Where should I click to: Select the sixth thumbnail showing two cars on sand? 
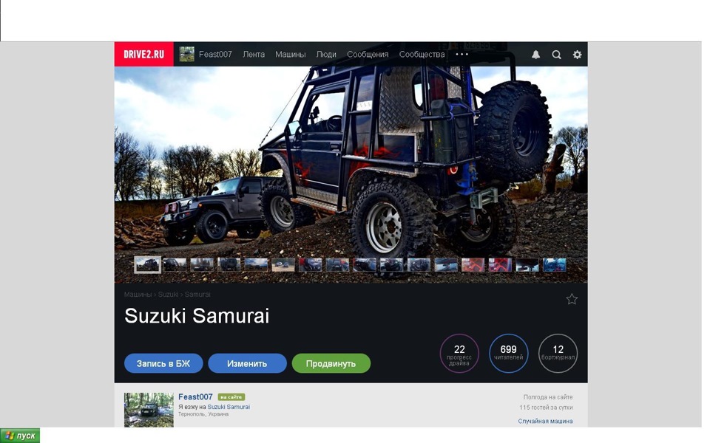[x=283, y=265]
